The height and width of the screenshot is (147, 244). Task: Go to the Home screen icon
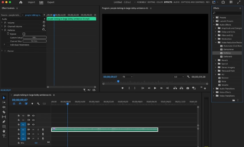[x=21, y=2]
